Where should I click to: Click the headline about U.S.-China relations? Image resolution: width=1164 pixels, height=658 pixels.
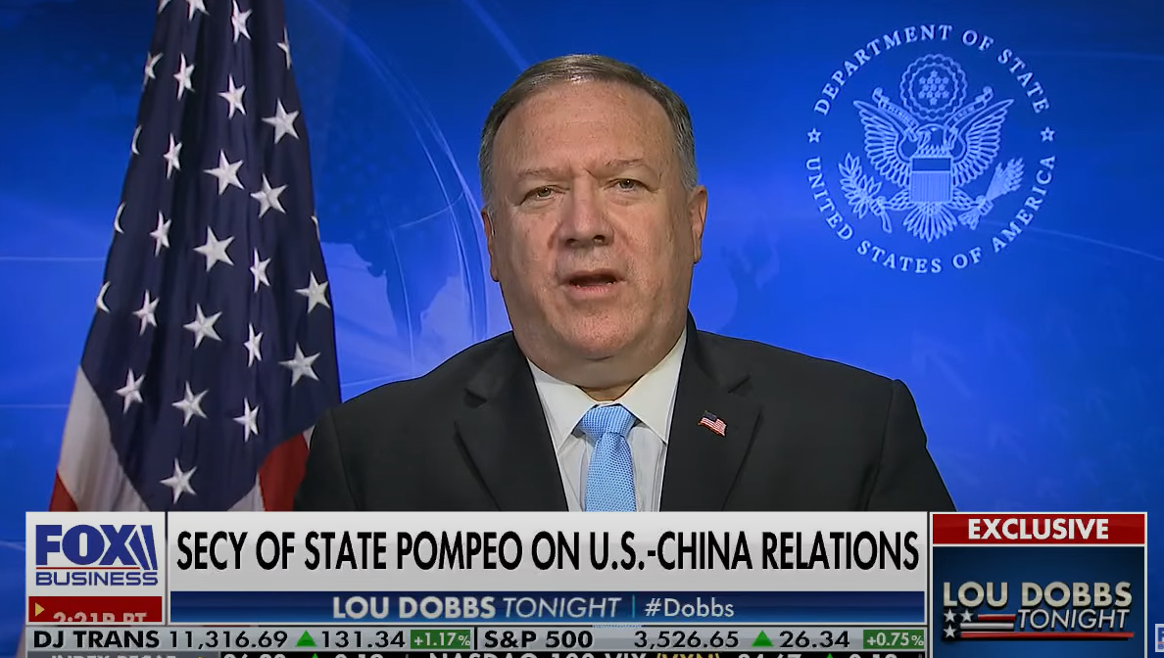547,550
